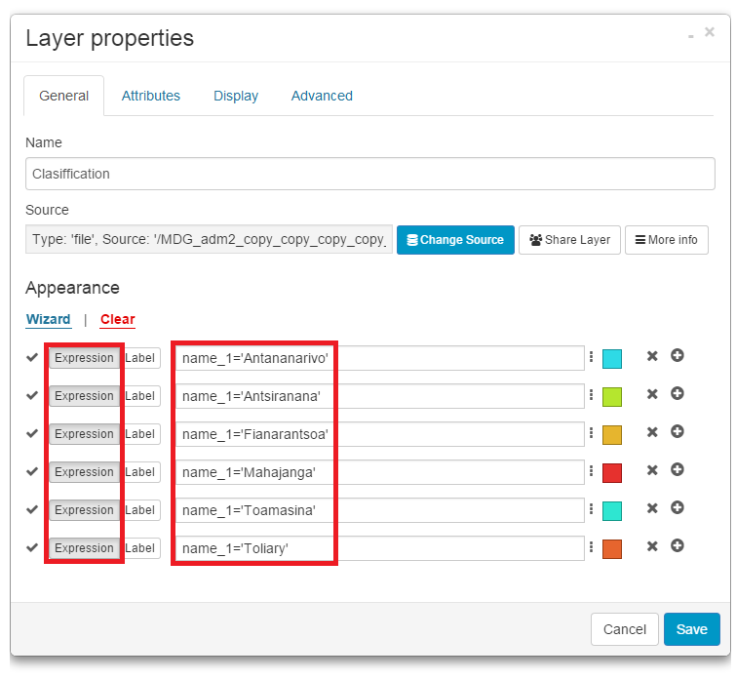
Task: Remove the Antsiranana rule with its X icon
Action: [652, 394]
